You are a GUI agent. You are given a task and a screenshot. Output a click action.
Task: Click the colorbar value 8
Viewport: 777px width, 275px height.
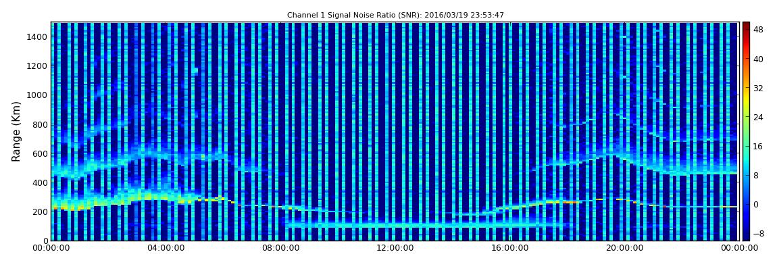point(755,176)
